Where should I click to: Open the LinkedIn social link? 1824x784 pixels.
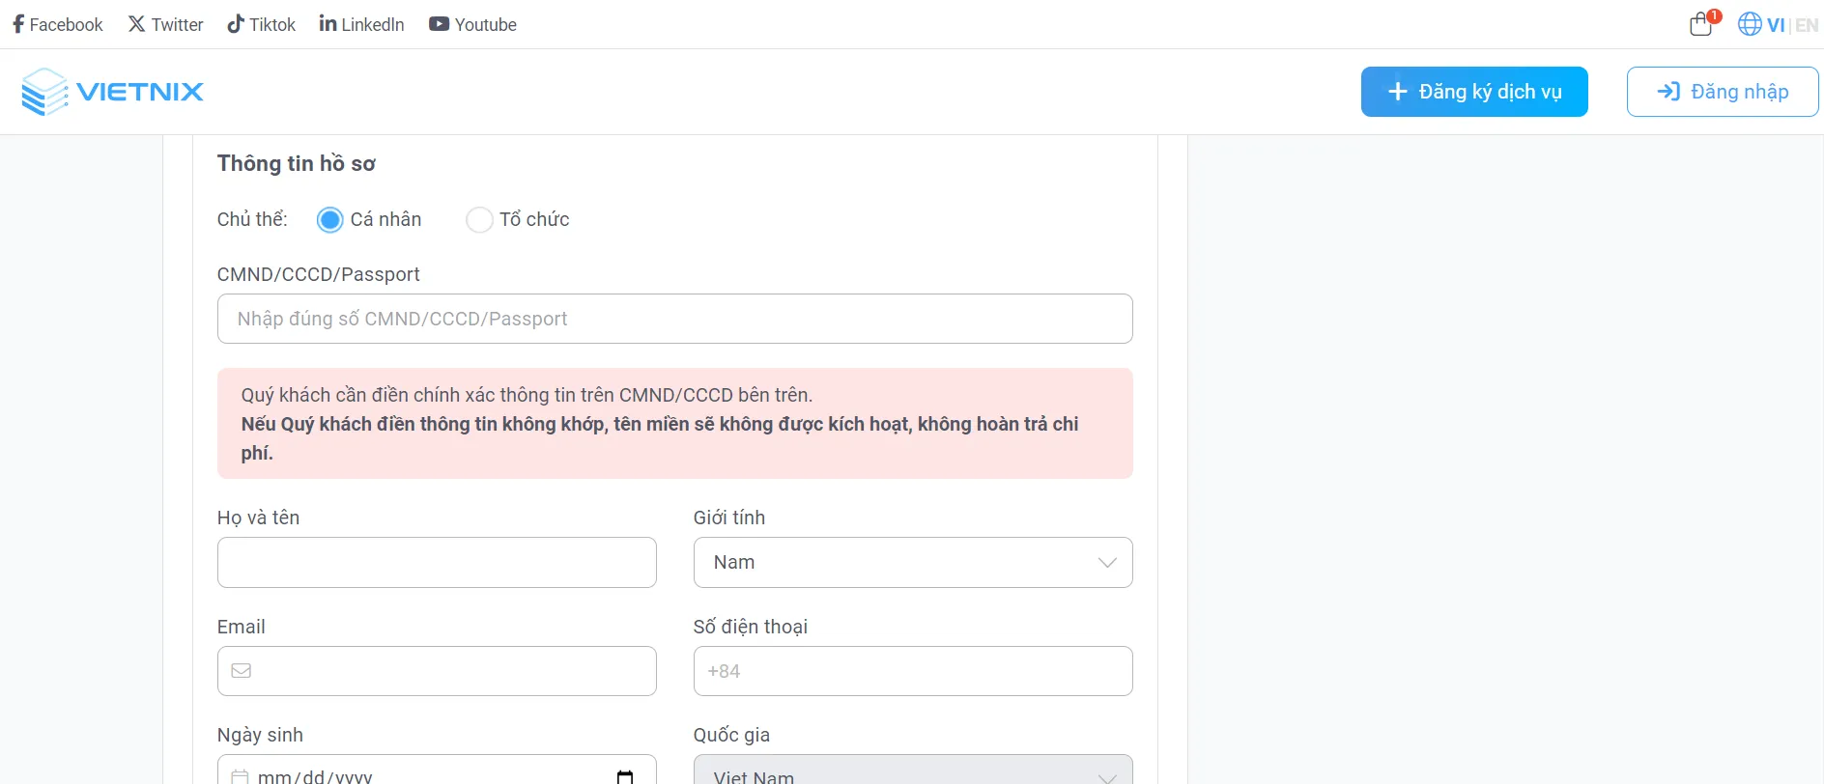[x=361, y=24]
